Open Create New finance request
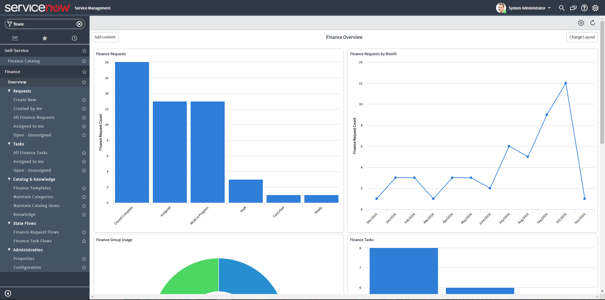The width and height of the screenshot is (605, 300). point(25,100)
